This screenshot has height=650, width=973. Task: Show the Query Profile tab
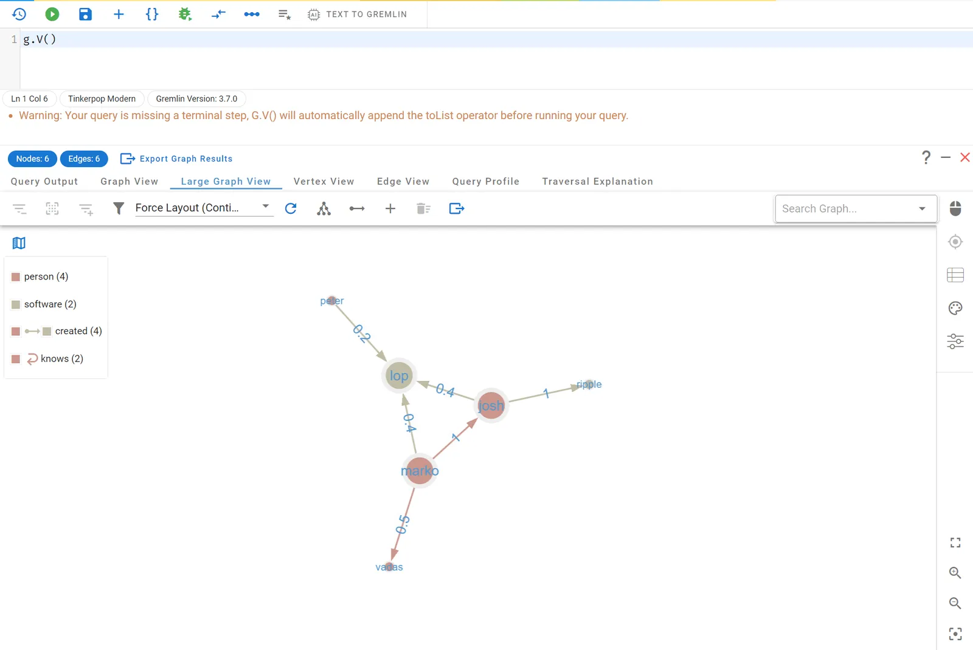[485, 181]
